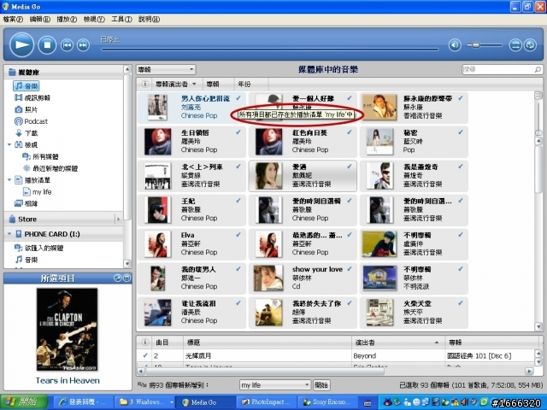Screen dimensions: 547x410
Task: Click the first icon in selected-item panel header
Action: tap(118, 278)
